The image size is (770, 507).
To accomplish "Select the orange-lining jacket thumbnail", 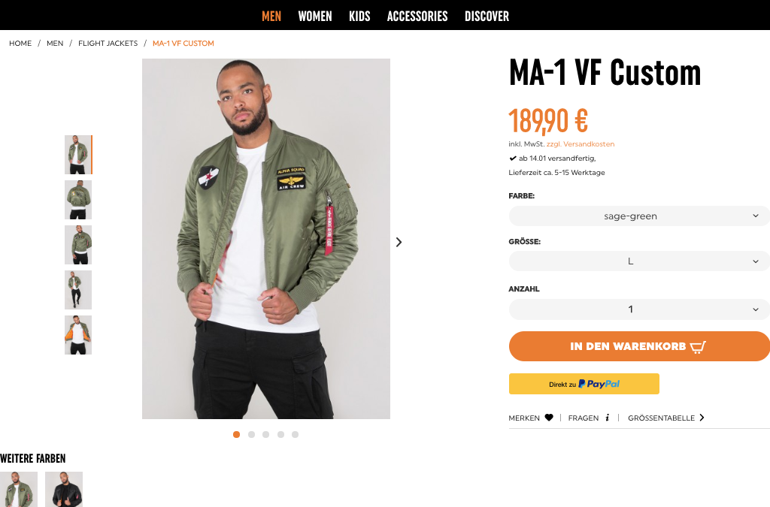I will 78,335.
